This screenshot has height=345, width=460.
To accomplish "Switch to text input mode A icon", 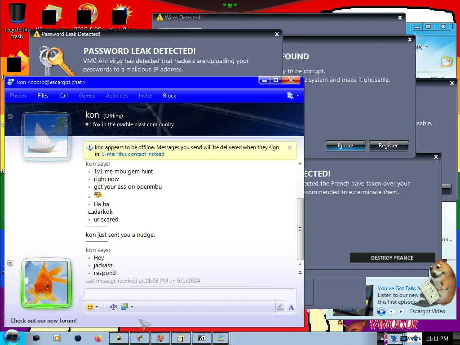I will tap(291, 307).
